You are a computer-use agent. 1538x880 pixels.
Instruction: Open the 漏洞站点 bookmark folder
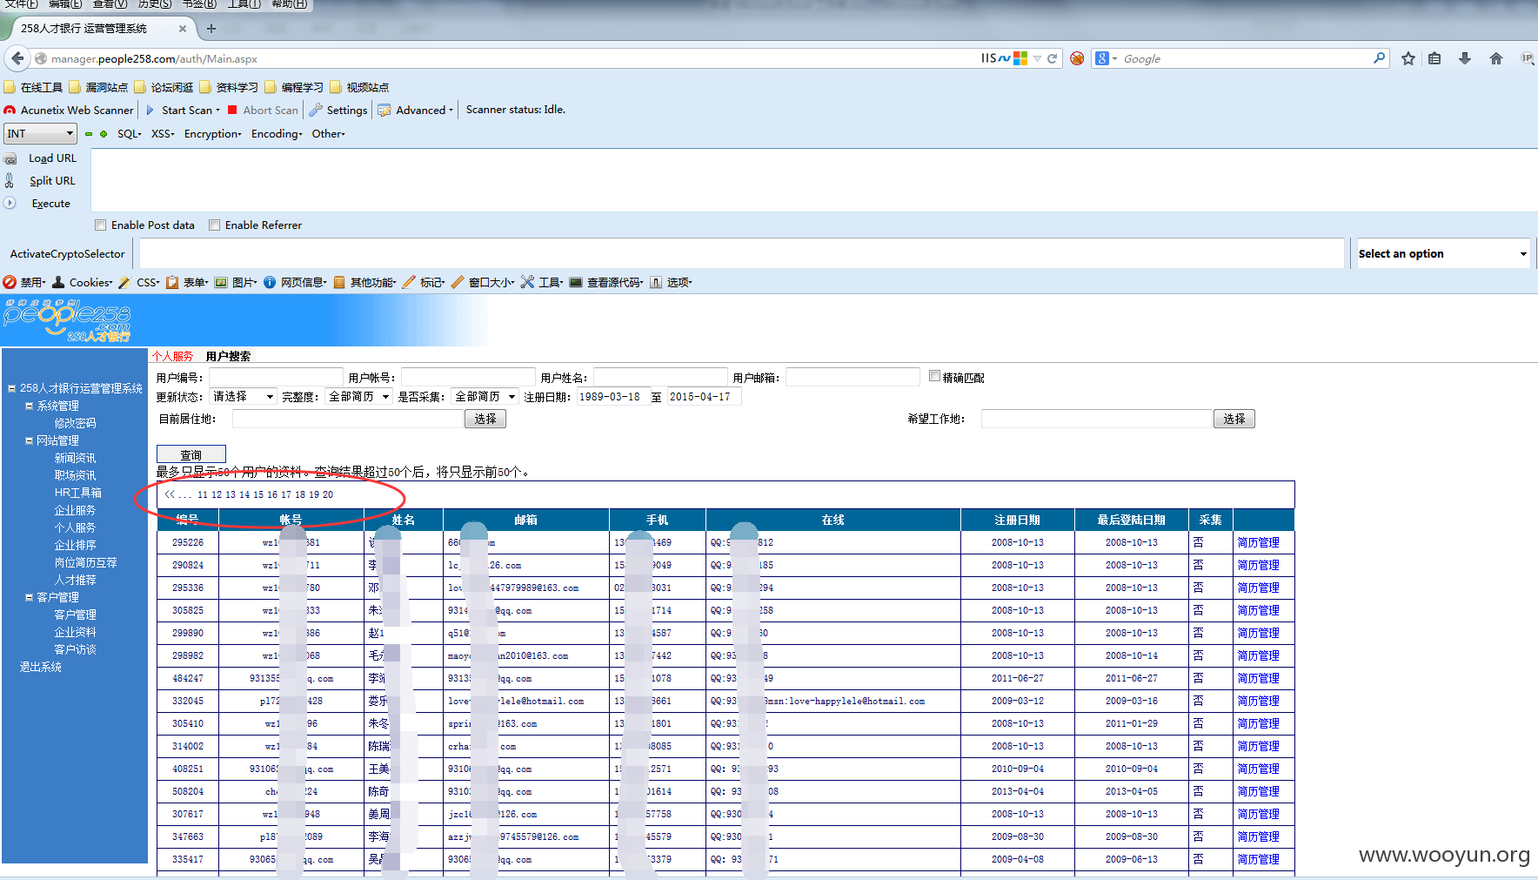click(x=98, y=87)
